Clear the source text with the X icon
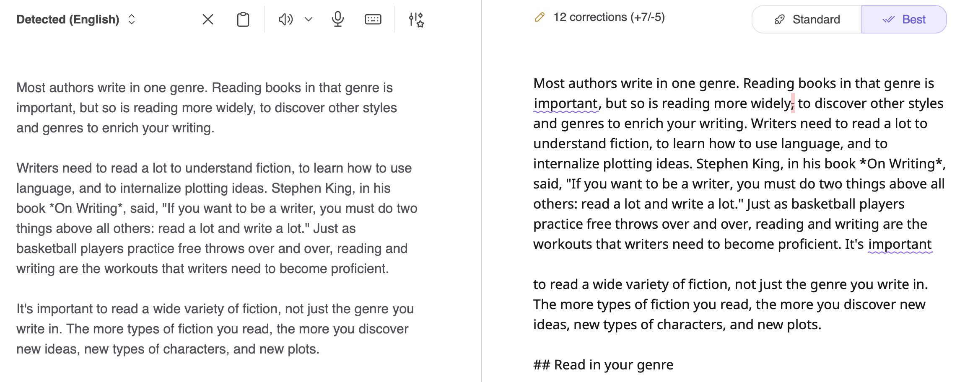 click(x=208, y=19)
